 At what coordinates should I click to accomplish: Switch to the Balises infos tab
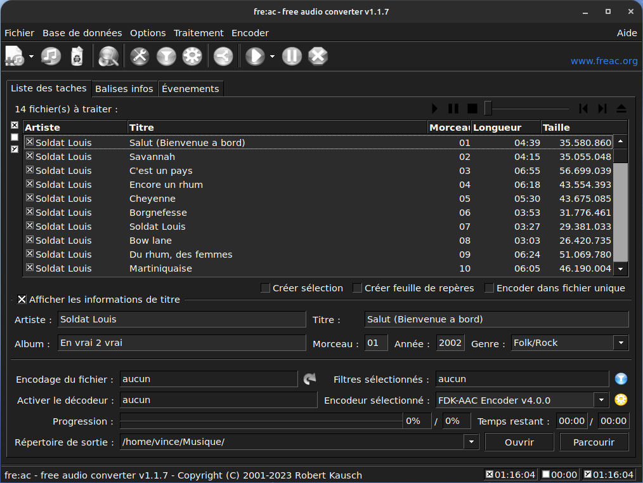(x=124, y=89)
